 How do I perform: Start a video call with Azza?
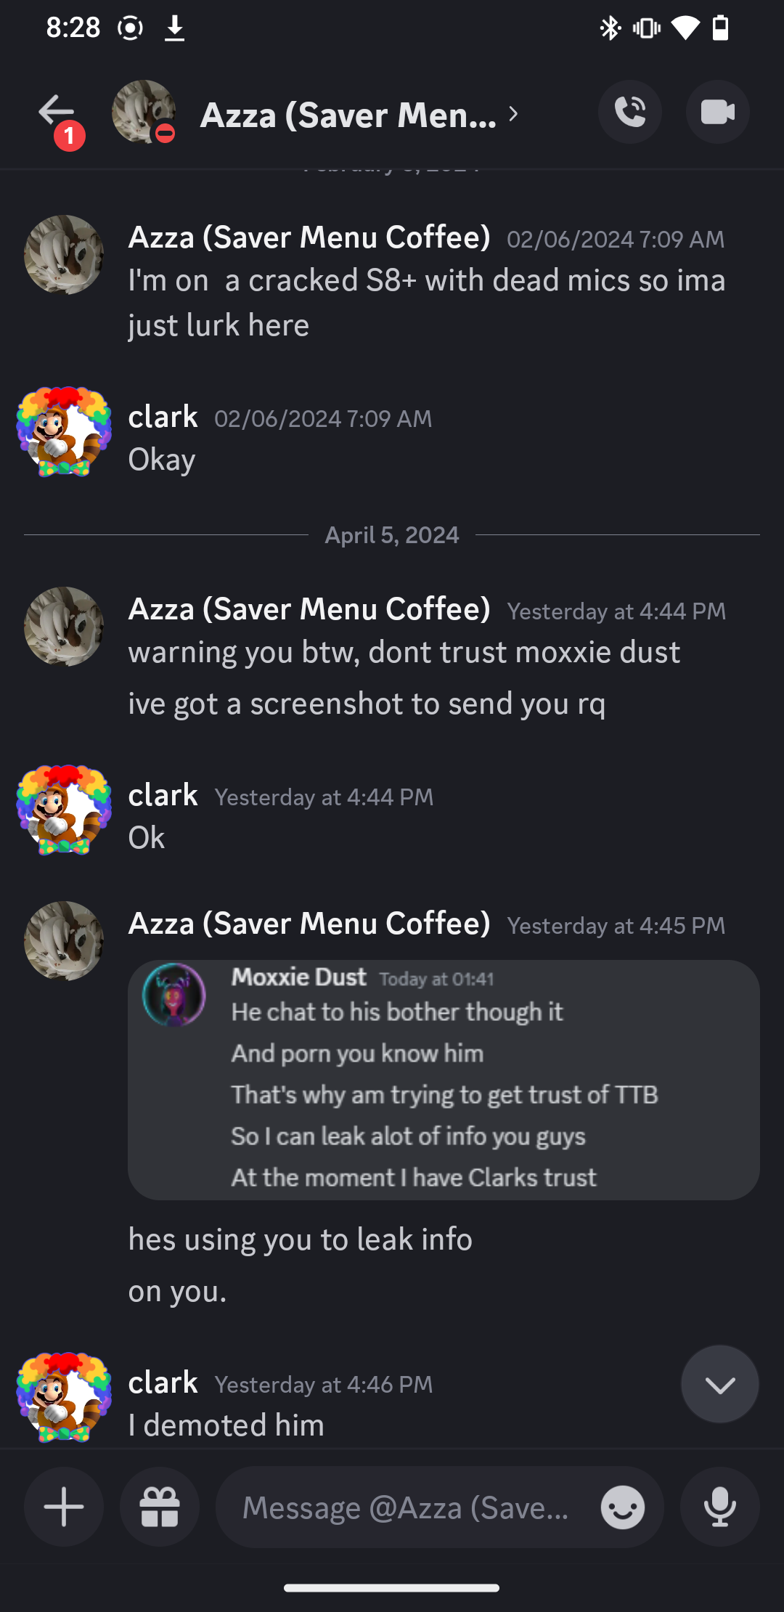(717, 113)
